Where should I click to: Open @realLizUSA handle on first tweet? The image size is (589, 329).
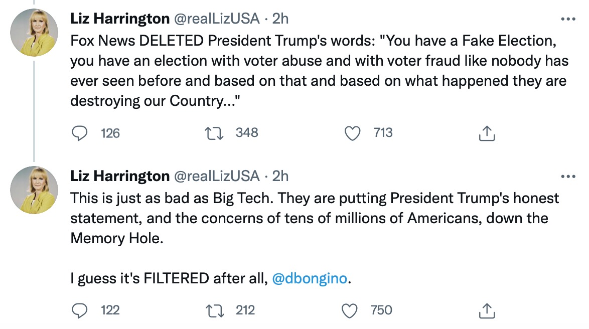pyautogui.click(x=217, y=19)
